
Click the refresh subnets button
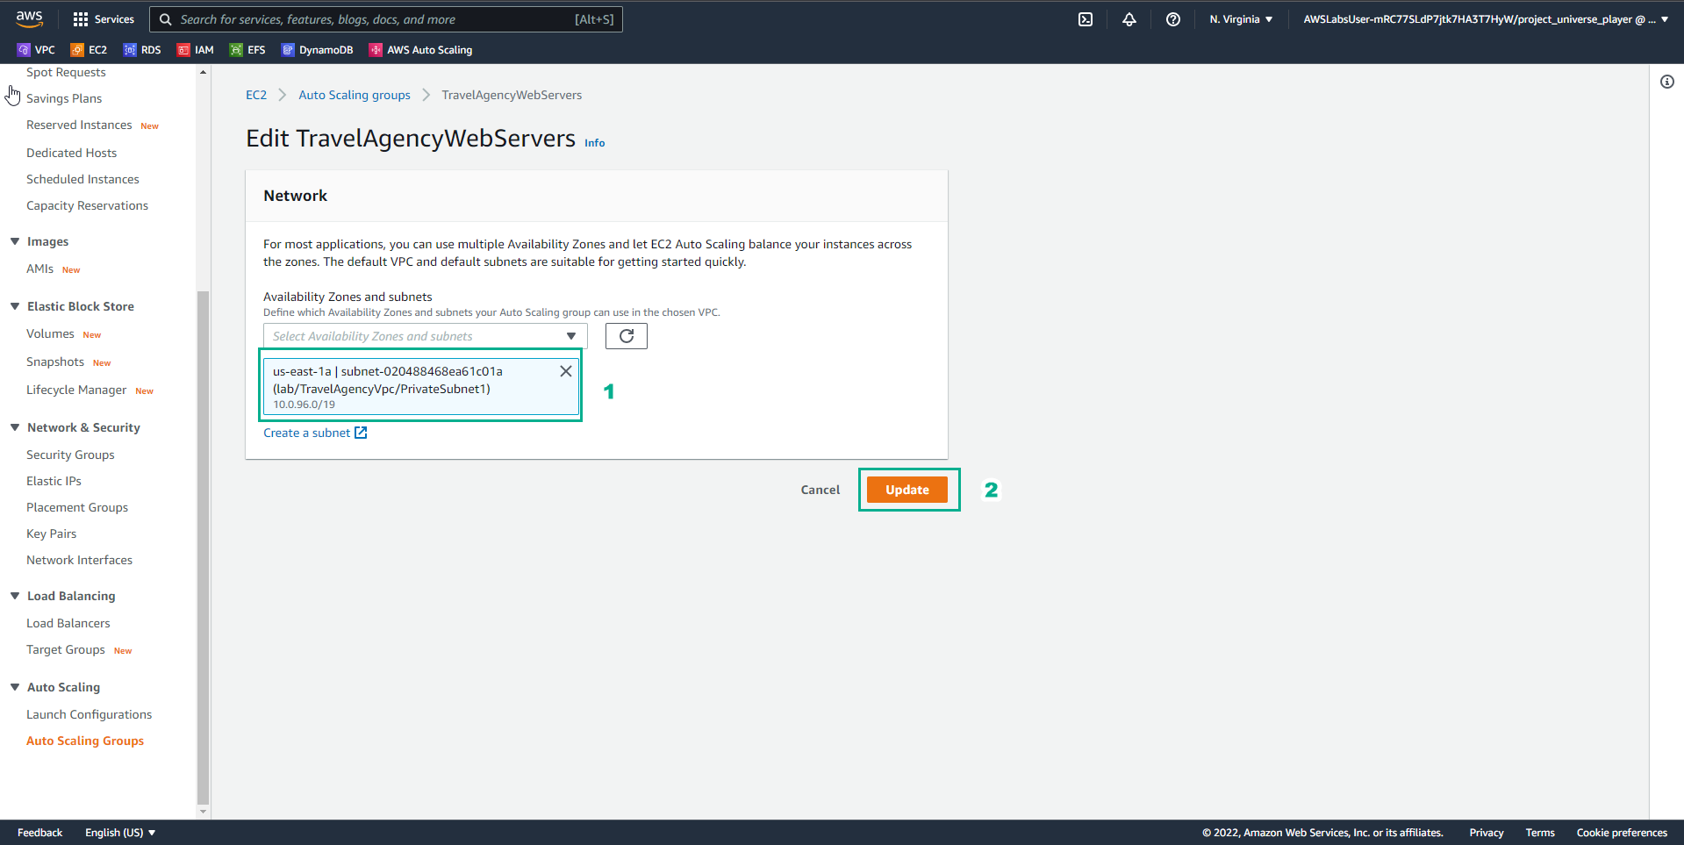627,336
